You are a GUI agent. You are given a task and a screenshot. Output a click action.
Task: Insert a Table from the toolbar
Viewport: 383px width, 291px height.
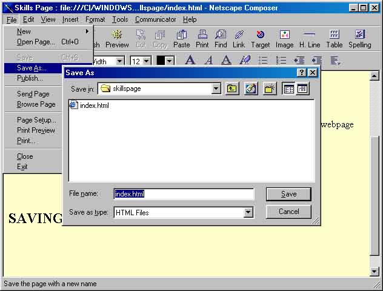pyautogui.click(x=335, y=39)
